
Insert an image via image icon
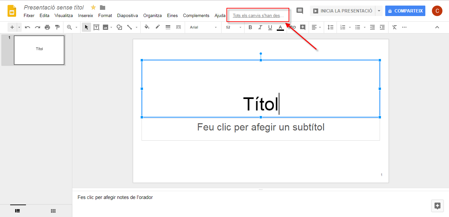(x=106, y=27)
